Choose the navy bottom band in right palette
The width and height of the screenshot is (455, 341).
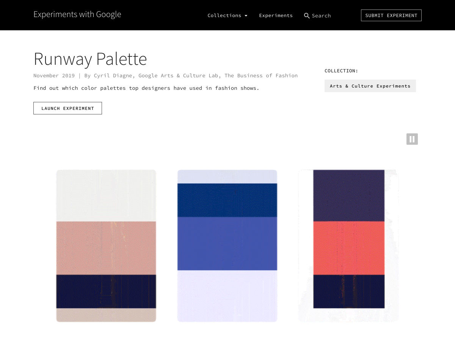click(349, 291)
